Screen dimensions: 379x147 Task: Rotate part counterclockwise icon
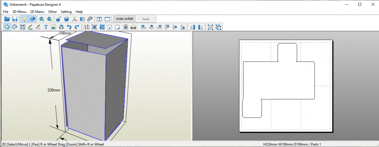pyautogui.click(x=192, y=27)
